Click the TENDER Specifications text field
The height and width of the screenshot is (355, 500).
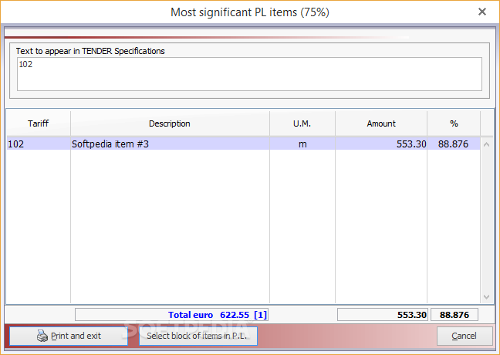[x=249, y=74]
